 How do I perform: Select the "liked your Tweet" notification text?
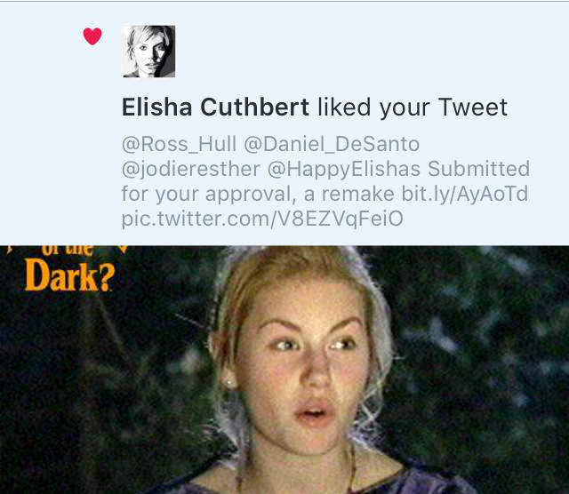[413, 108]
